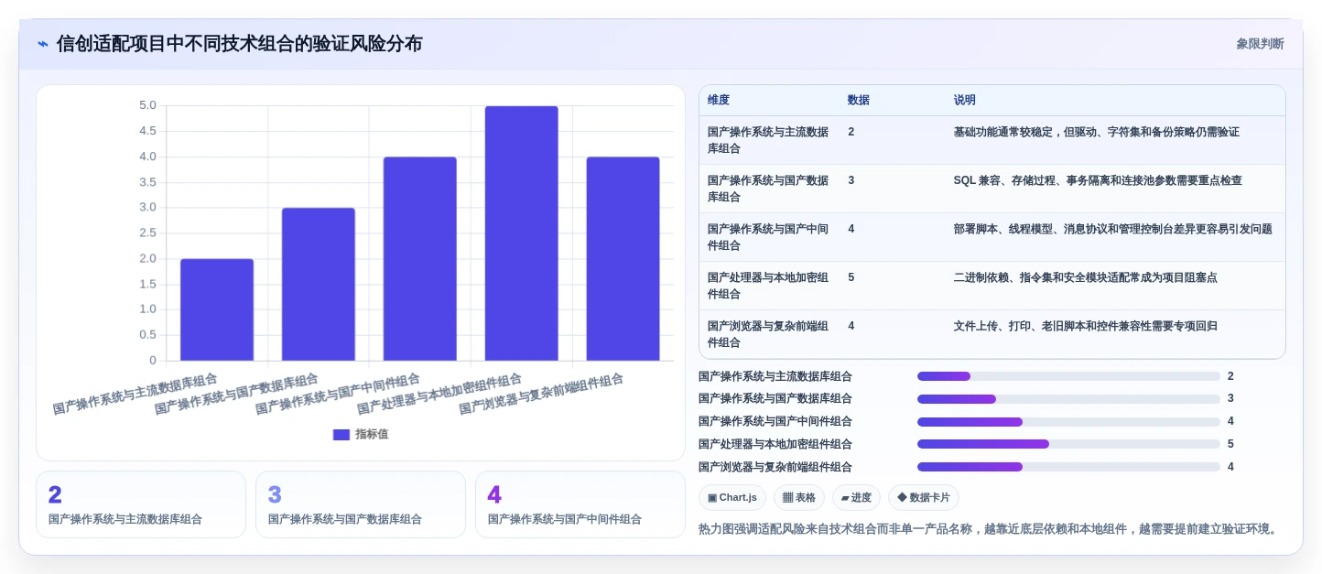Click the y-axis label 5.0

pyautogui.click(x=147, y=105)
